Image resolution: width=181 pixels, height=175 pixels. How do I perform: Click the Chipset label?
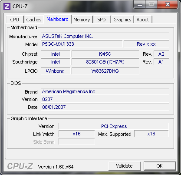[30, 54]
